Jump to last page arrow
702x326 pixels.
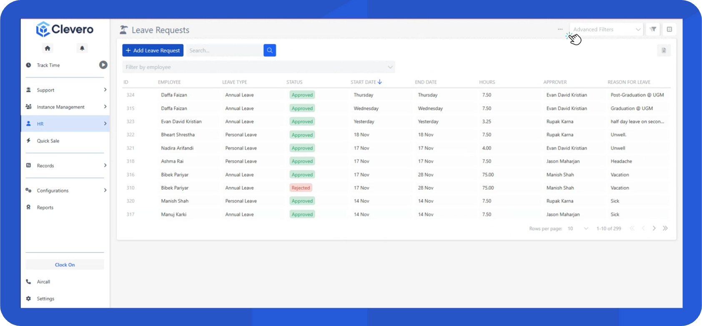[x=665, y=228]
